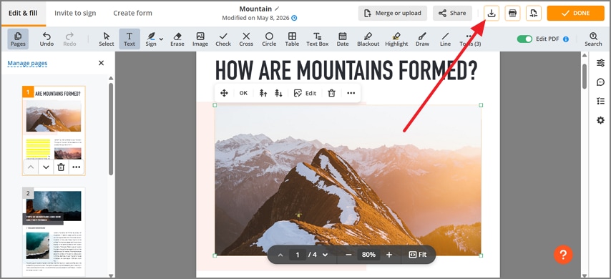Viewport: 611px width, 279px height.
Task: Move page 1 thumbnail up
Action: tap(31, 167)
